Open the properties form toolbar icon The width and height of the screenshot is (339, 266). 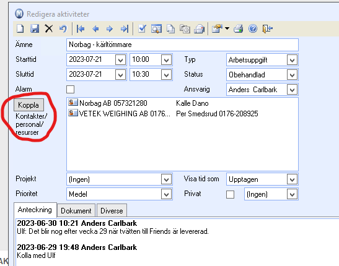pos(217,28)
